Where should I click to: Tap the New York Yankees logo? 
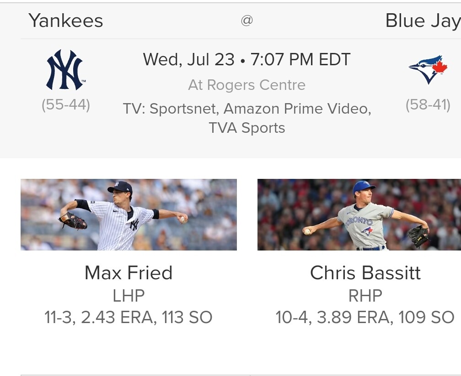point(65,70)
